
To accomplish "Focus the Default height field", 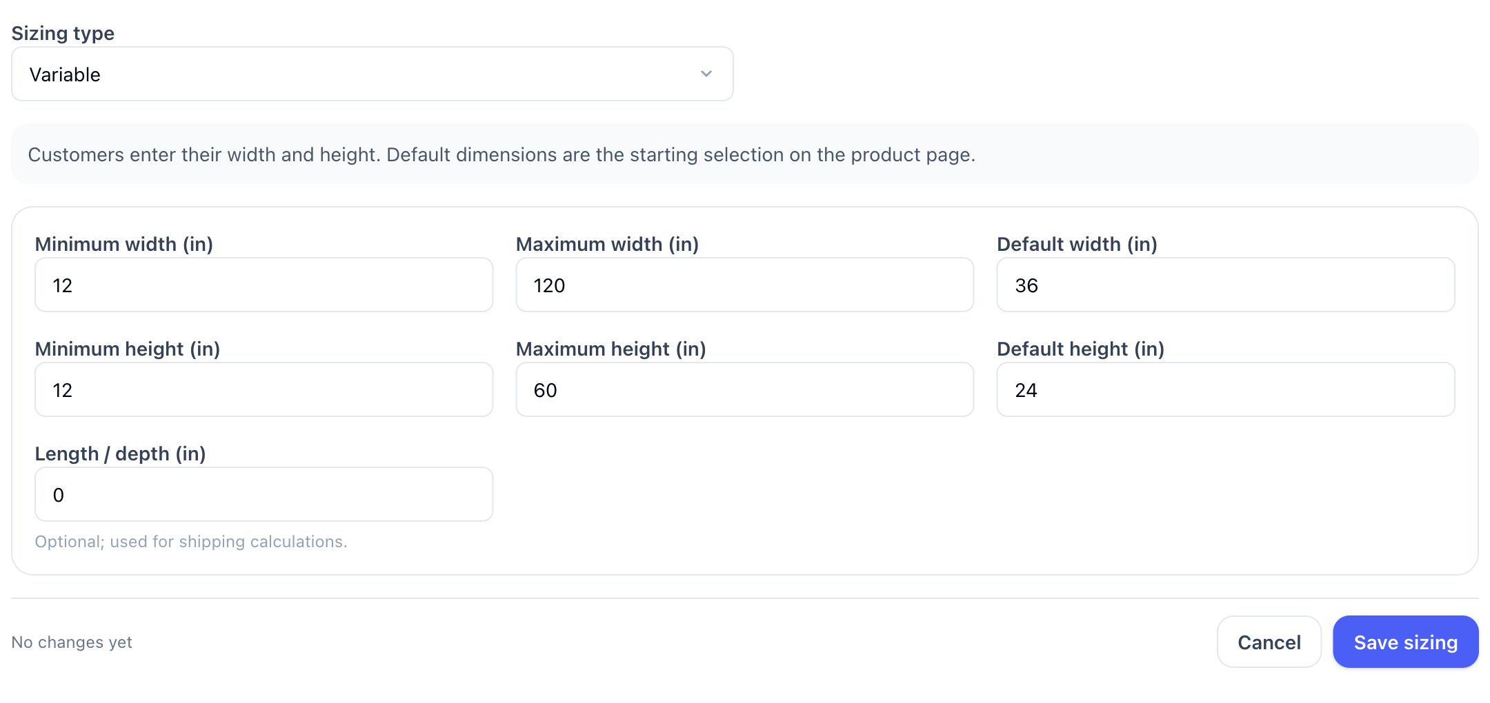I will pyautogui.click(x=1225, y=389).
